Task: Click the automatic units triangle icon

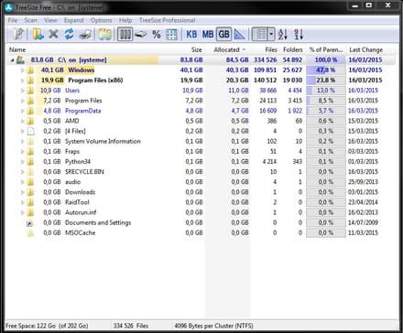Action: [240, 34]
